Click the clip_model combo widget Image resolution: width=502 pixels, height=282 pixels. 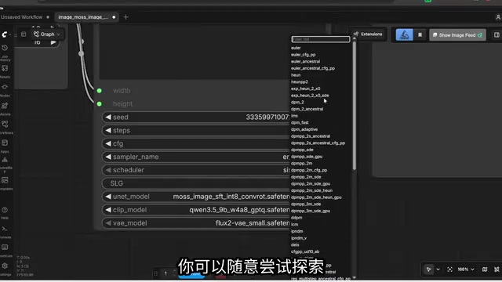point(196,210)
